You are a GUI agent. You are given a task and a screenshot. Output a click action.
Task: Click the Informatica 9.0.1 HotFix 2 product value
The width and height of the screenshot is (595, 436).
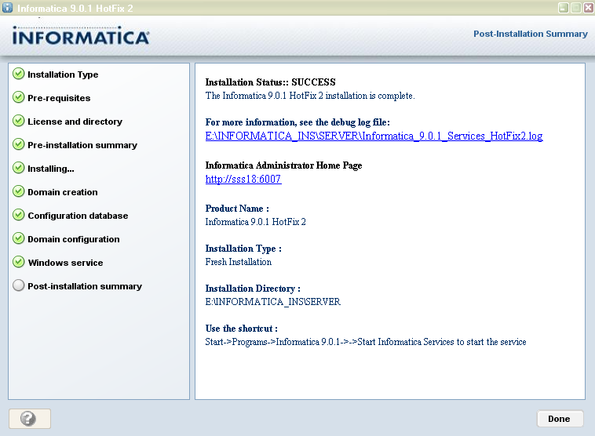pos(255,222)
